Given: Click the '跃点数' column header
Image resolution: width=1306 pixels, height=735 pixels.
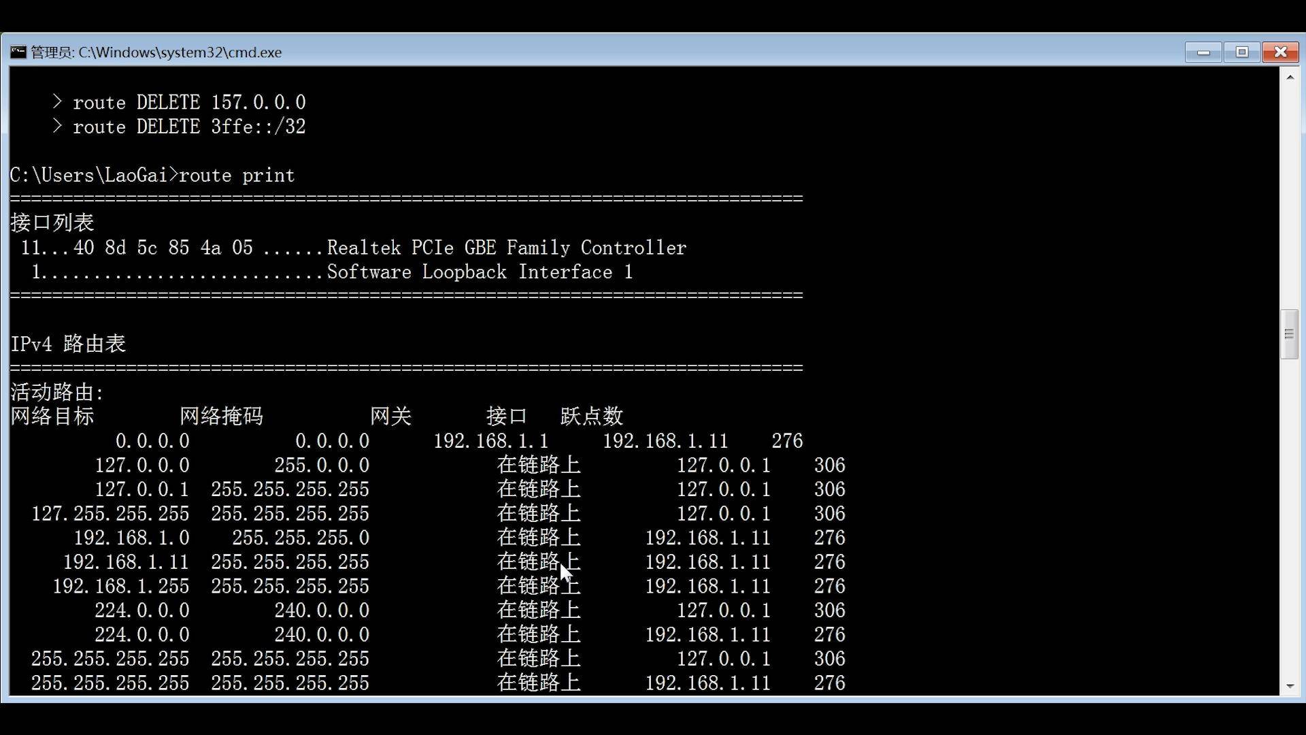Looking at the screenshot, I should tap(592, 416).
